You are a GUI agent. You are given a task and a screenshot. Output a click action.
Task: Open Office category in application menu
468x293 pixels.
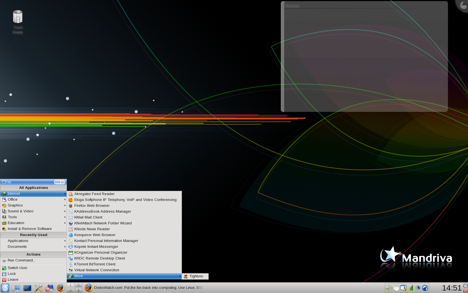coord(33,200)
